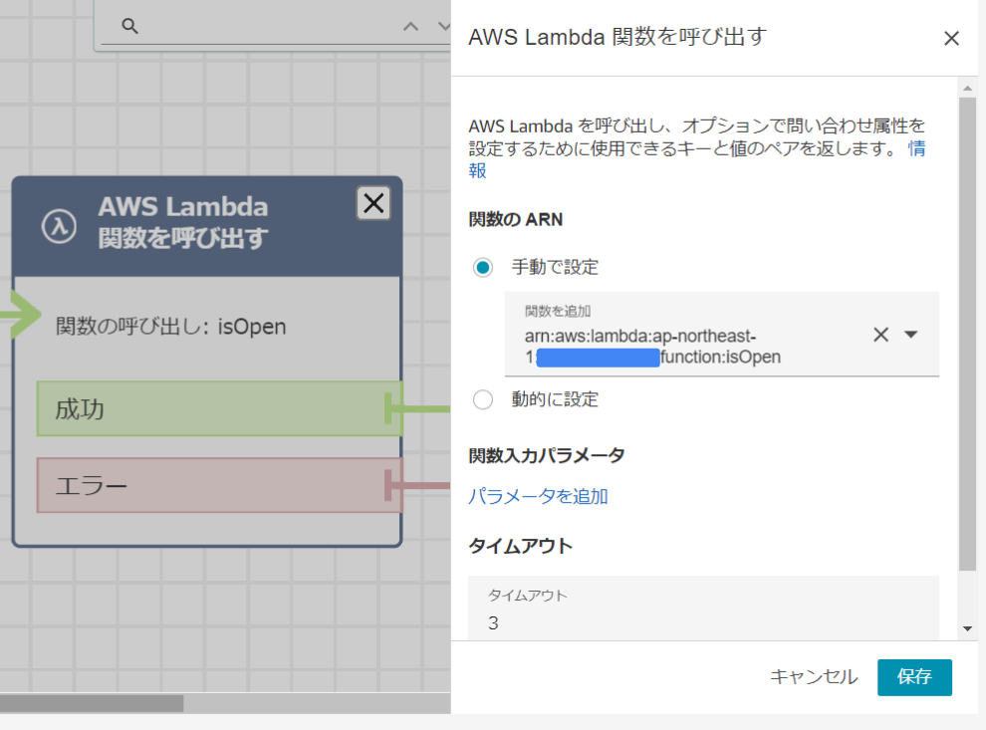
Task: Click the タイムアウト section heading
Action: click(x=521, y=546)
